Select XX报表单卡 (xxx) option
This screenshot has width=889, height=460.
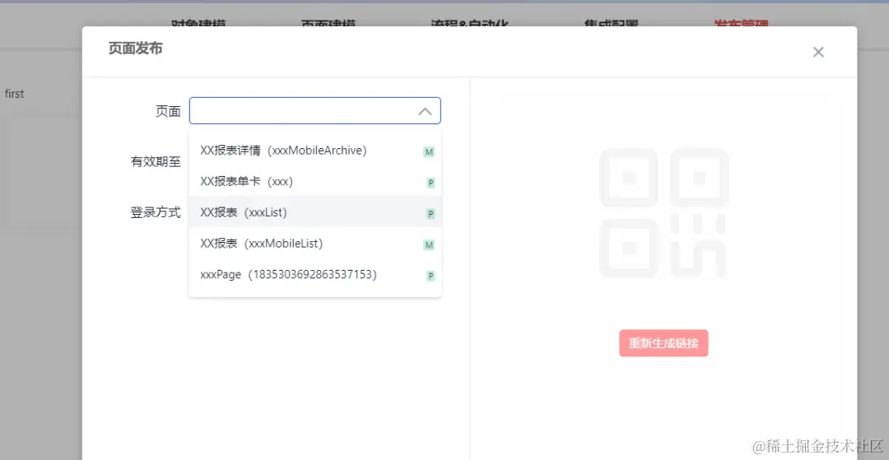(314, 182)
